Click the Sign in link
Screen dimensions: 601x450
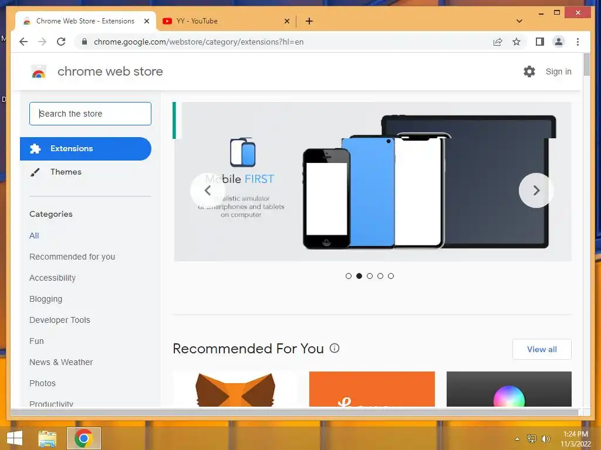click(x=559, y=71)
